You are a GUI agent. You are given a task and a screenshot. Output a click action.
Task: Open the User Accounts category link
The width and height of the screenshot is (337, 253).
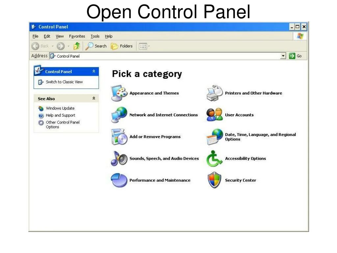239,115
